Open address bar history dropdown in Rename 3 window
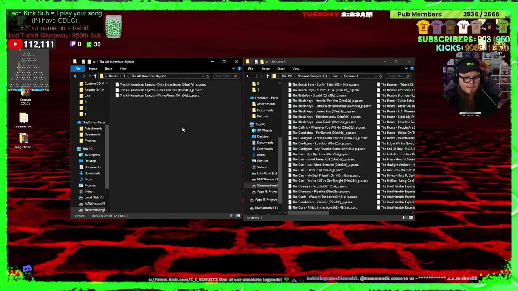Screen dimensions: 518x291 click(376, 76)
